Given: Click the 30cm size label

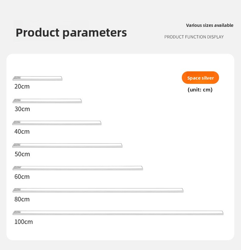Looking at the screenshot, I should (x=22, y=109).
